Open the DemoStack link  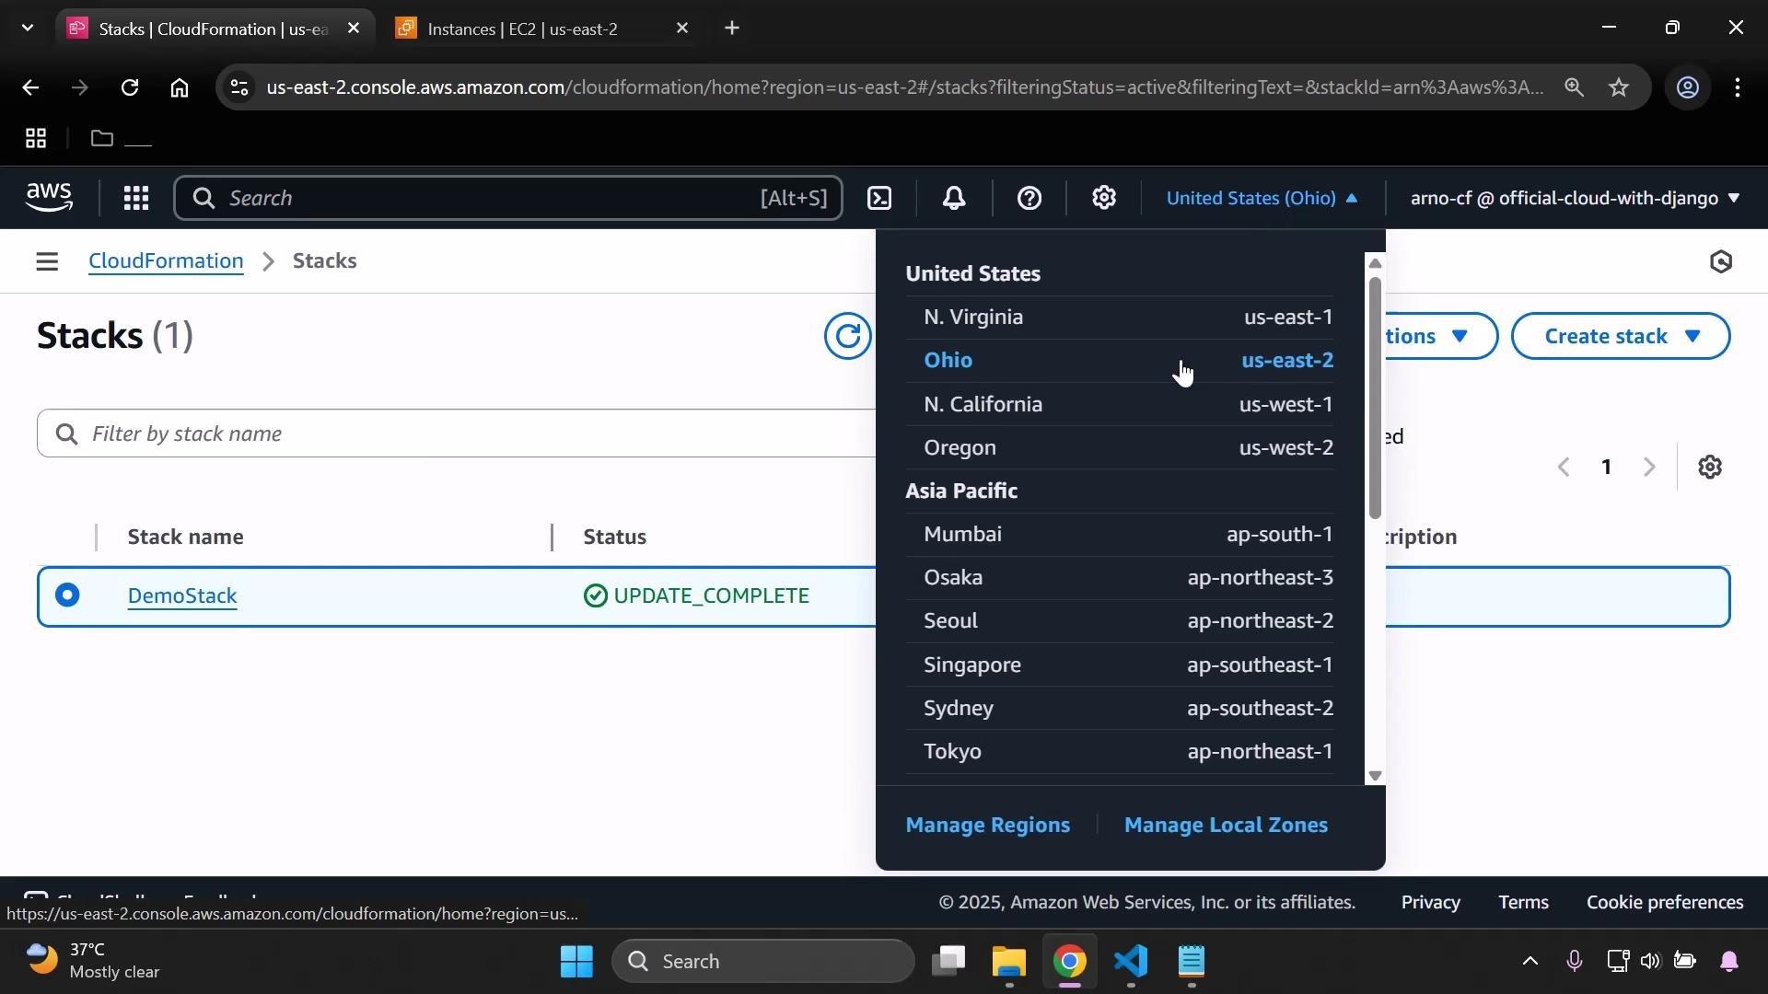[x=182, y=596]
